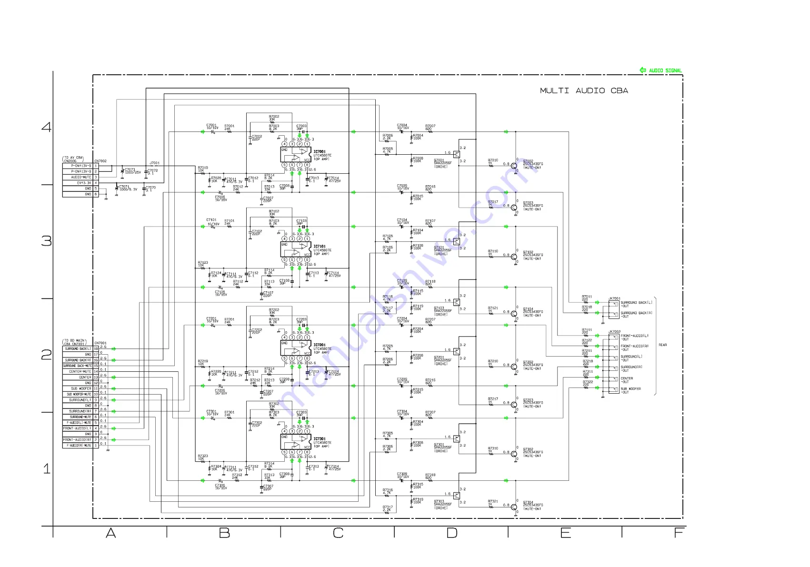
Task: Click the "R7007" 820 resistor label
Action: [430, 127]
